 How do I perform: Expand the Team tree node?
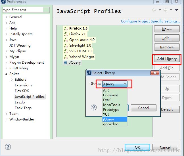[6, 114]
